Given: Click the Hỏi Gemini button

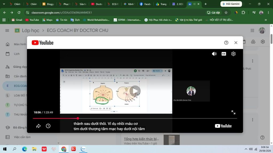Looking at the screenshot, I should pos(231,4).
